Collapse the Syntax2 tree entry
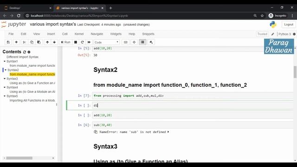Screen dimensions: 297x167 6,70
